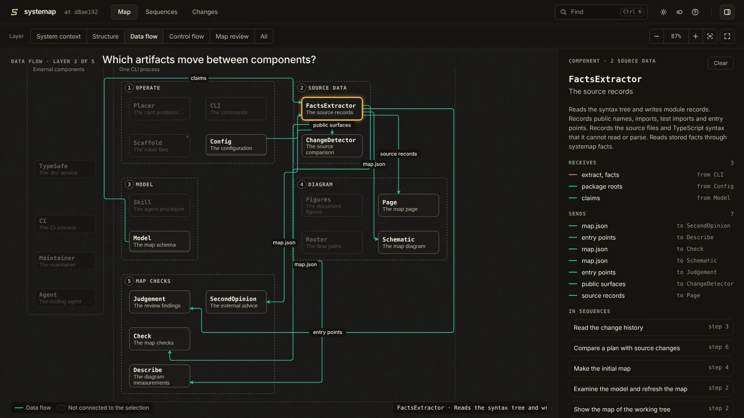
Task: Zoom out with the minus button
Action: [657, 36]
